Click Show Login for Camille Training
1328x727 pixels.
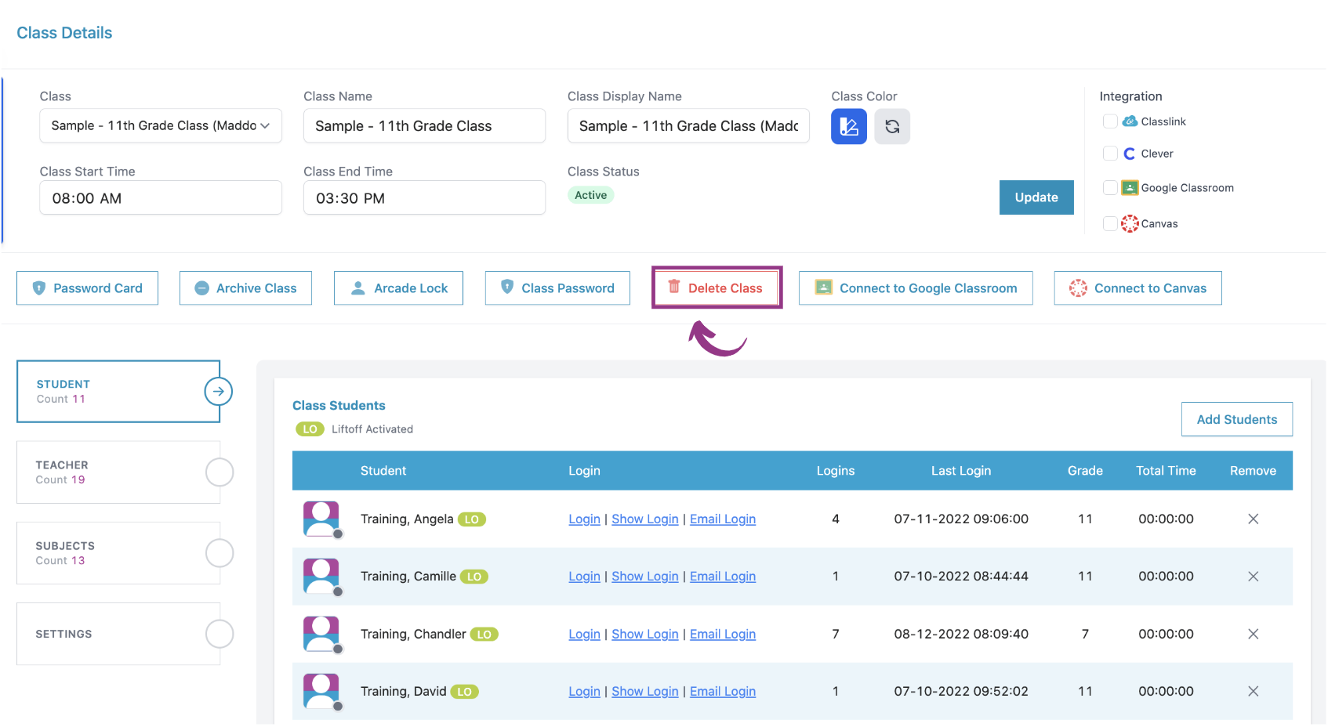pos(645,577)
